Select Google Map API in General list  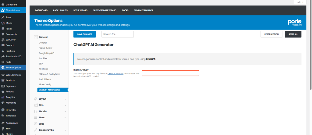(46, 53)
